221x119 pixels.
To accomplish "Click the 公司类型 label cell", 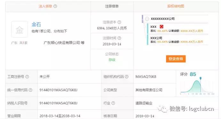I will coord(118,90).
